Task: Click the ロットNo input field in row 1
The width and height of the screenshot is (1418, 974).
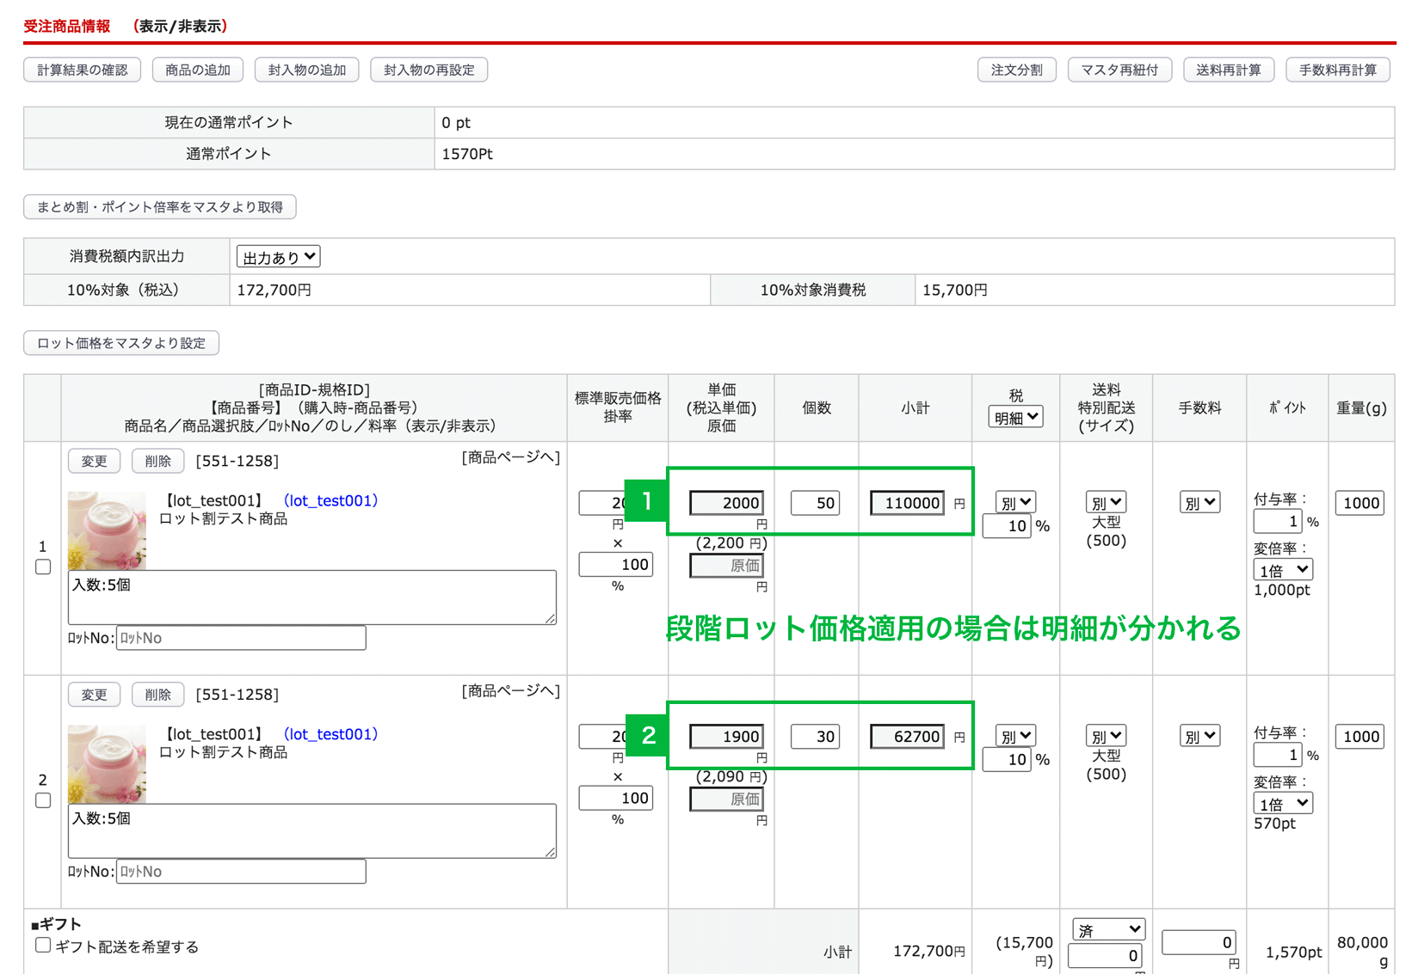Action: [x=241, y=638]
